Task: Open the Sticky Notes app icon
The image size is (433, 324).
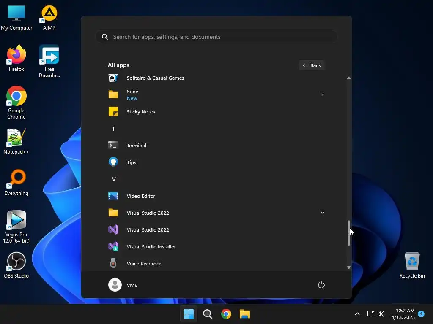Action: 113,111
